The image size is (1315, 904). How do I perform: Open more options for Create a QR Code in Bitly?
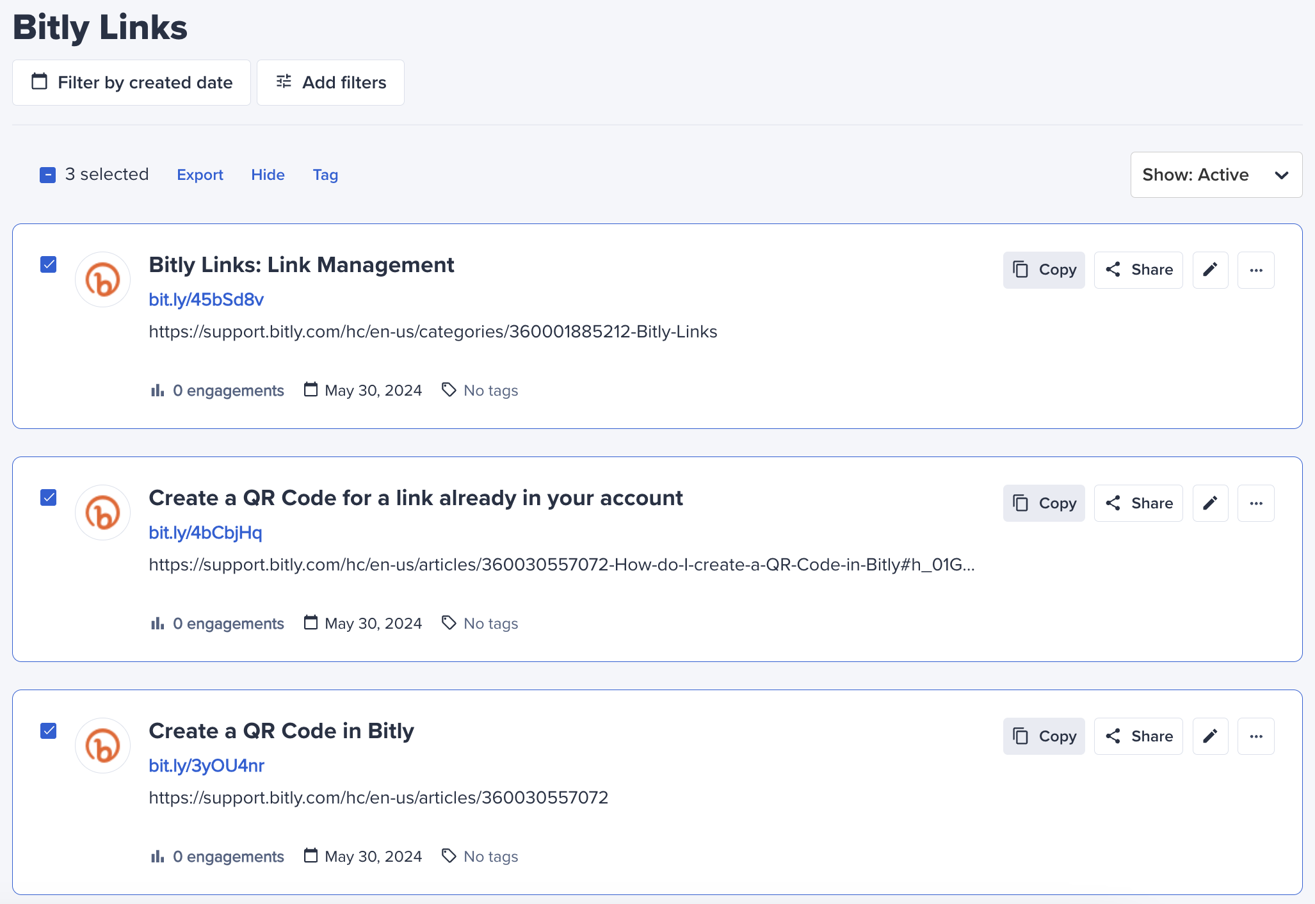click(x=1256, y=736)
